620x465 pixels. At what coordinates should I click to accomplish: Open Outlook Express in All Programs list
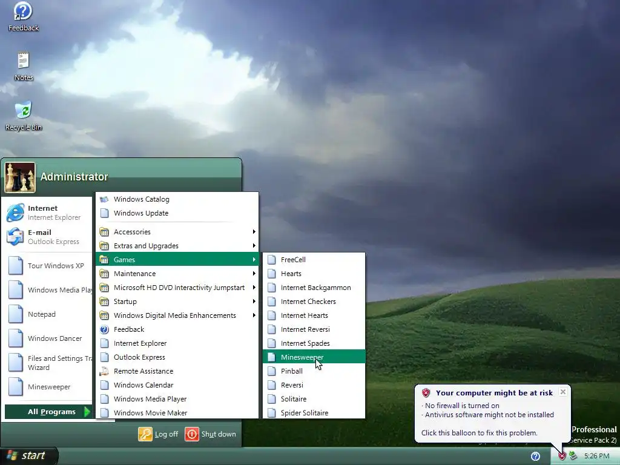(177, 357)
